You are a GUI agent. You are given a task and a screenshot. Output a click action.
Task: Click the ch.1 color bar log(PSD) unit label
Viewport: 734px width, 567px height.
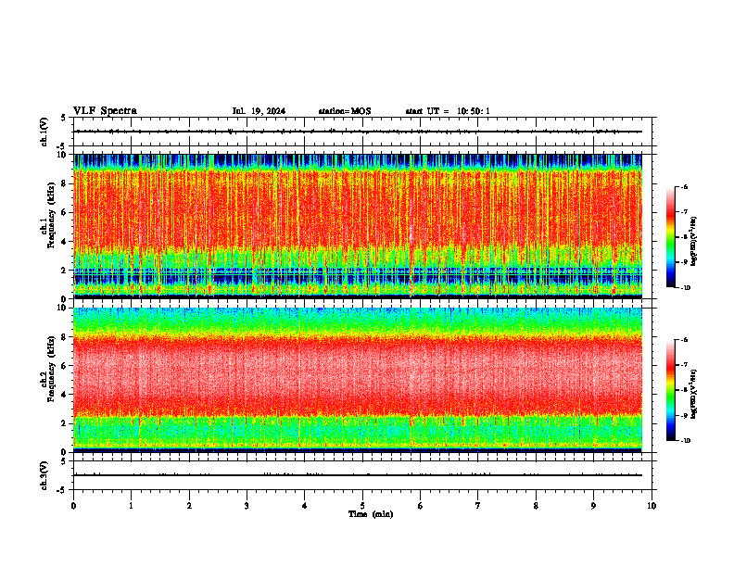coord(694,241)
